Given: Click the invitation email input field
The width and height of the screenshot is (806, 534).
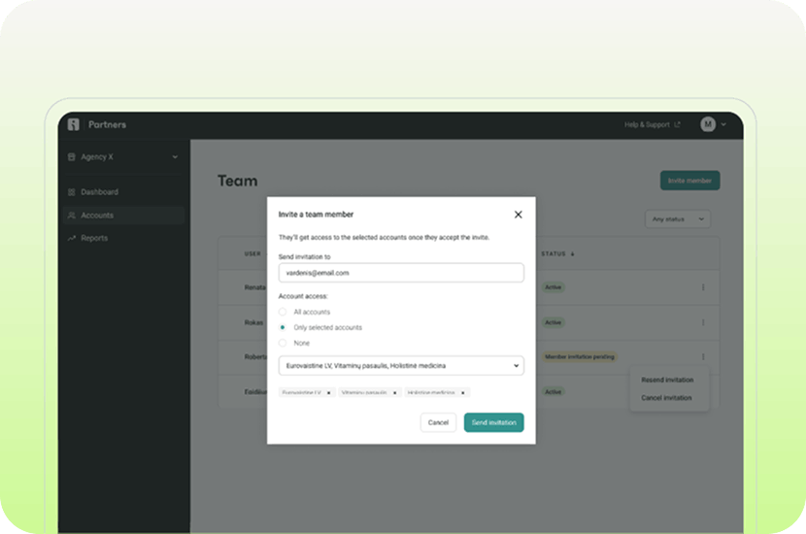Looking at the screenshot, I should click(x=401, y=273).
